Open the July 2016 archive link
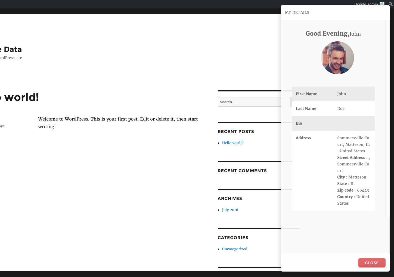Image resolution: width=394 pixels, height=277 pixels. (x=230, y=210)
